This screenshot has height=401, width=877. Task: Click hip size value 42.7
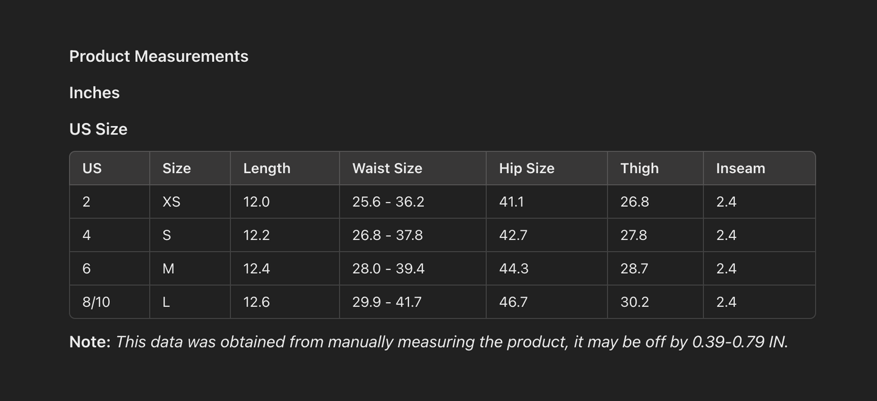click(x=513, y=235)
